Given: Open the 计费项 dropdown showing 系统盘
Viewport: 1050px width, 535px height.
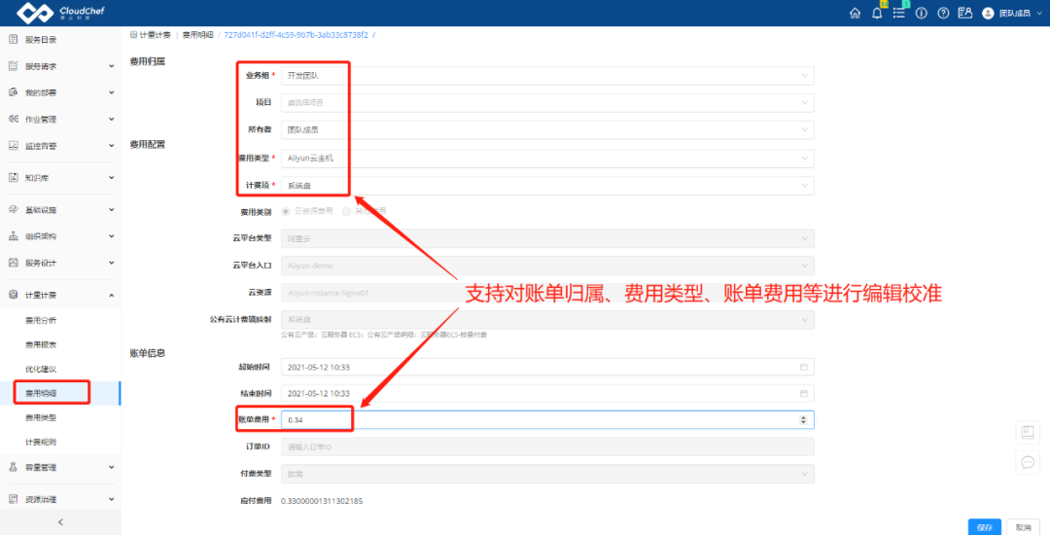Looking at the screenshot, I should pos(547,185).
